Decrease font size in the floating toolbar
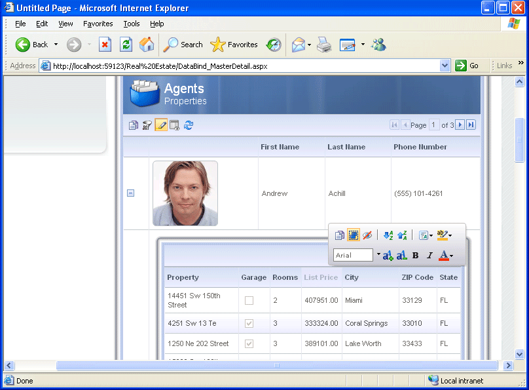Viewport: 529px width, 390px height. coord(401,256)
